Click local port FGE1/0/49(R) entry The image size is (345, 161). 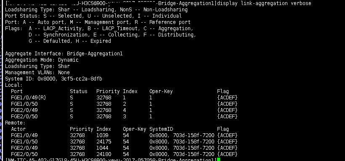point(29,98)
